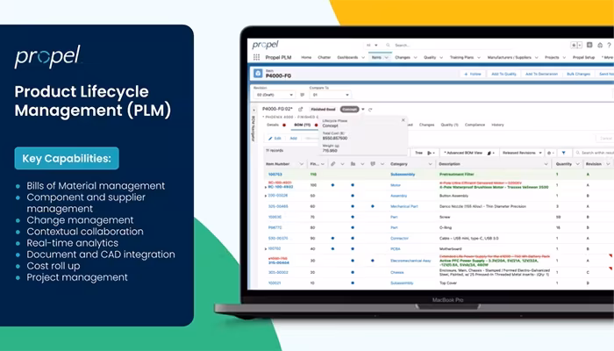This screenshot has width=614, height=351.
Task: Click description cell "Motherboard"
Action: pyautogui.click(x=451, y=248)
